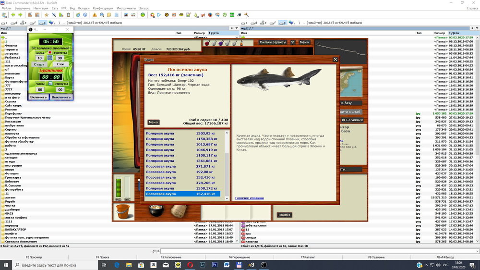
Task: Open Lightroom from the Windows taskbar
Action: (x=202, y=265)
